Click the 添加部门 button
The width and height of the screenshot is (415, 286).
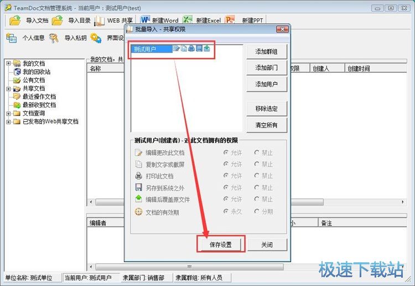(267, 68)
